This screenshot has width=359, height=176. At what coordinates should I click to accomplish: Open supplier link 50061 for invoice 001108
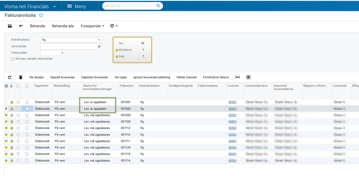pyautogui.click(x=232, y=122)
